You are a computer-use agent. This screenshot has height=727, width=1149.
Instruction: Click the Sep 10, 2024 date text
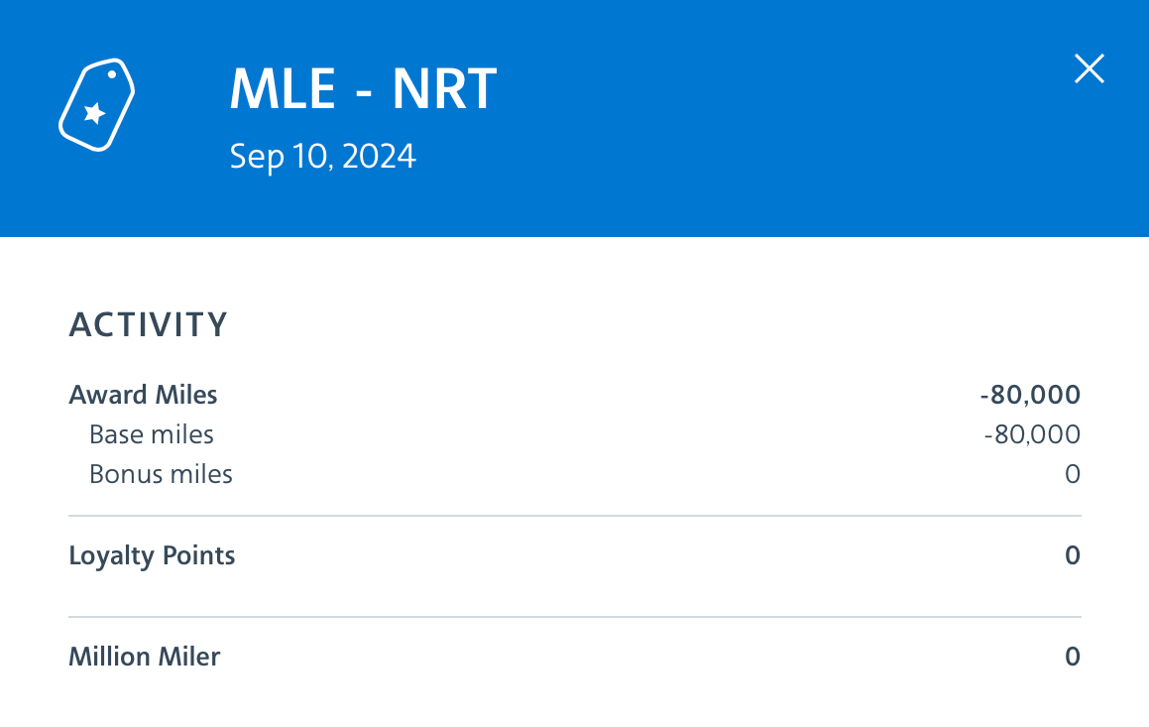point(322,155)
